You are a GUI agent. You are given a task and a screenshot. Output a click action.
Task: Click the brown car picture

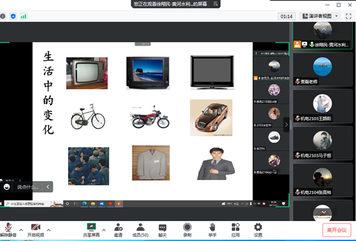pyautogui.click(x=211, y=118)
